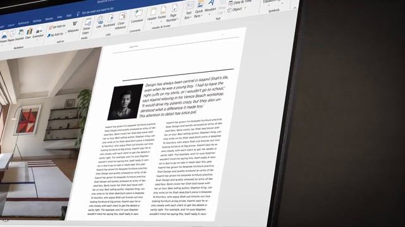Open the Layout tab
Viewport: 405px width, 227px height.
click(x=11, y=25)
